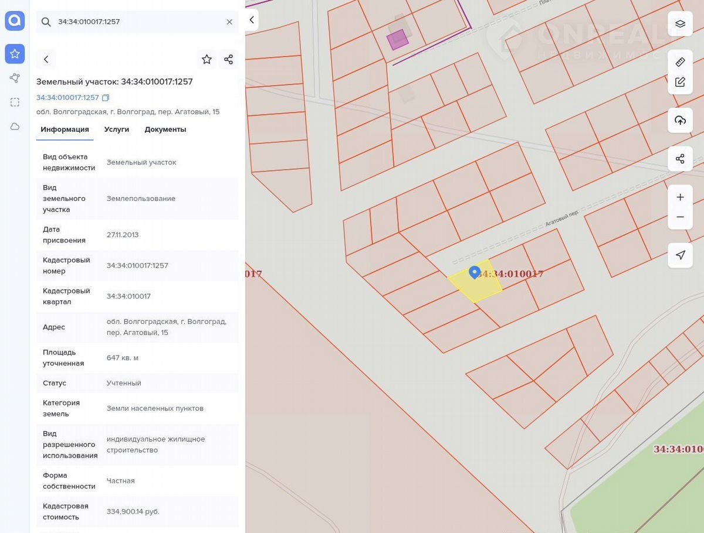
Task: Switch to the Услуги tab
Action: (117, 129)
